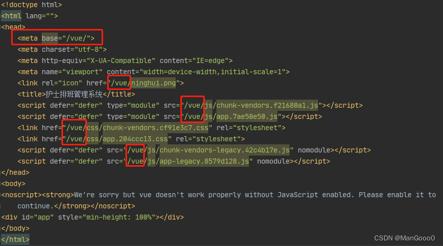Image resolution: width=443 pixels, height=246 pixels.
Task: Click the opening <head> tag
Action: (13, 27)
